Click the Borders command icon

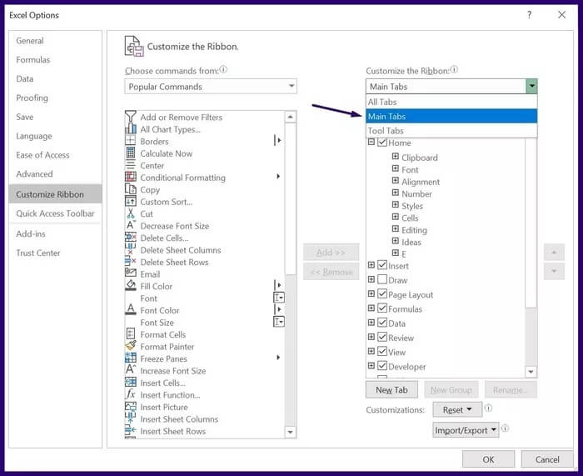point(131,141)
